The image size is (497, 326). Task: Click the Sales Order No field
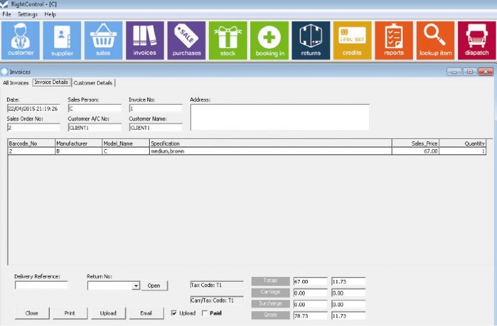point(34,128)
